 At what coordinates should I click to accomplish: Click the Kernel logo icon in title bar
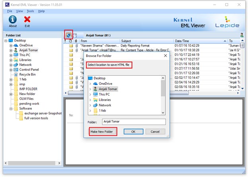click(x=7, y=5)
